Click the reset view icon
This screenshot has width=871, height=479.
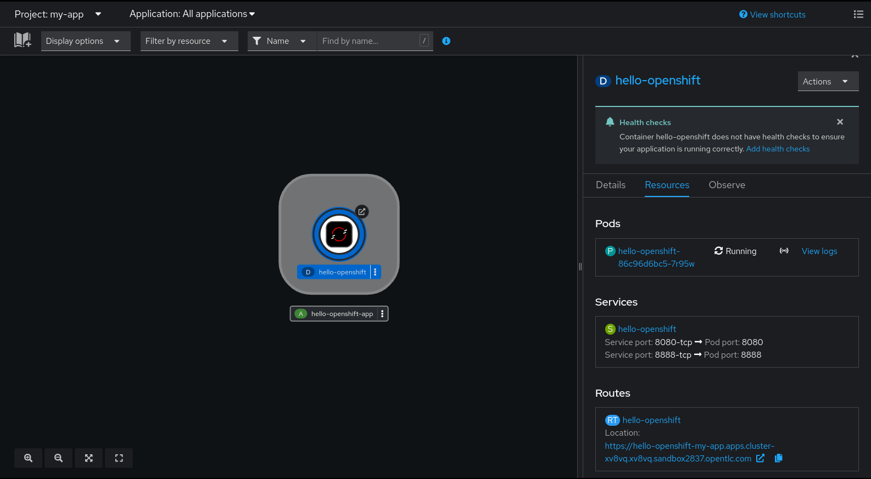[x=119, y=458]
